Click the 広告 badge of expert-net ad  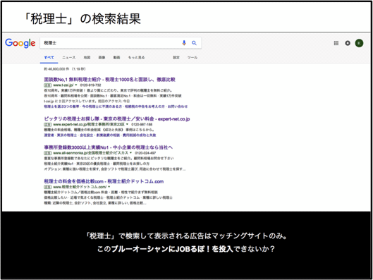48,125
